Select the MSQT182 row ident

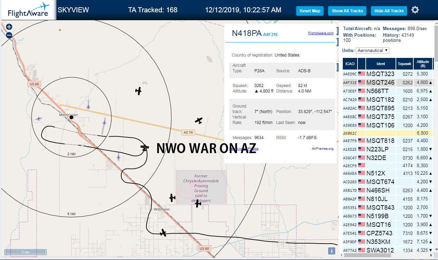380,99
